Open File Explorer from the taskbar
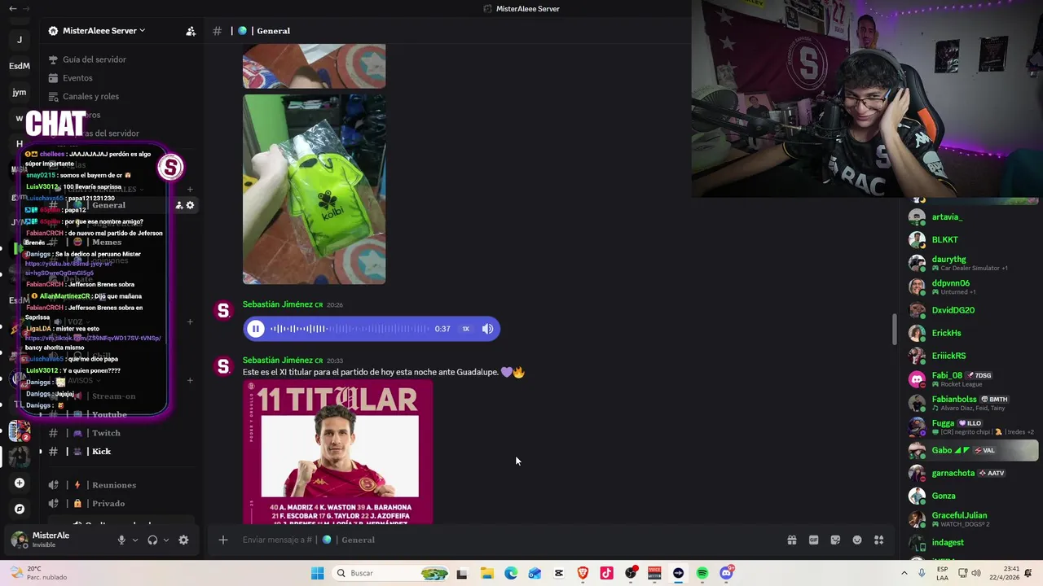1043x586 pixels. (x=486, y=573)
